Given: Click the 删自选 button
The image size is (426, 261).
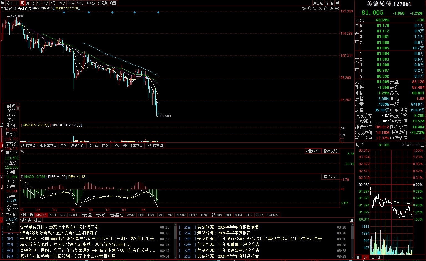Looking at the screenshot, I should pos(318,3).
